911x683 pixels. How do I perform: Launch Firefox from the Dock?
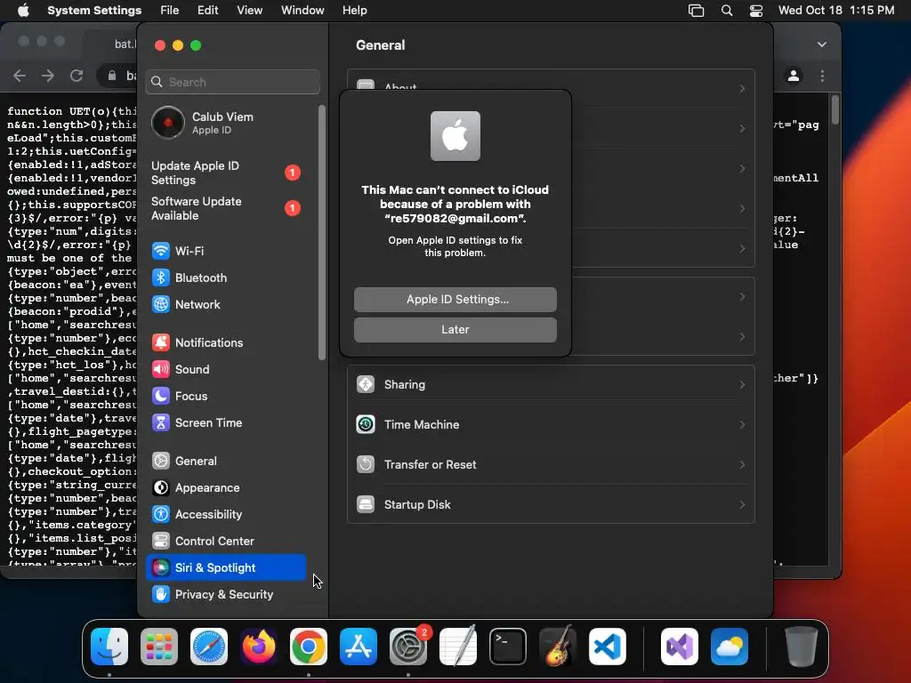tap(259, 647)
